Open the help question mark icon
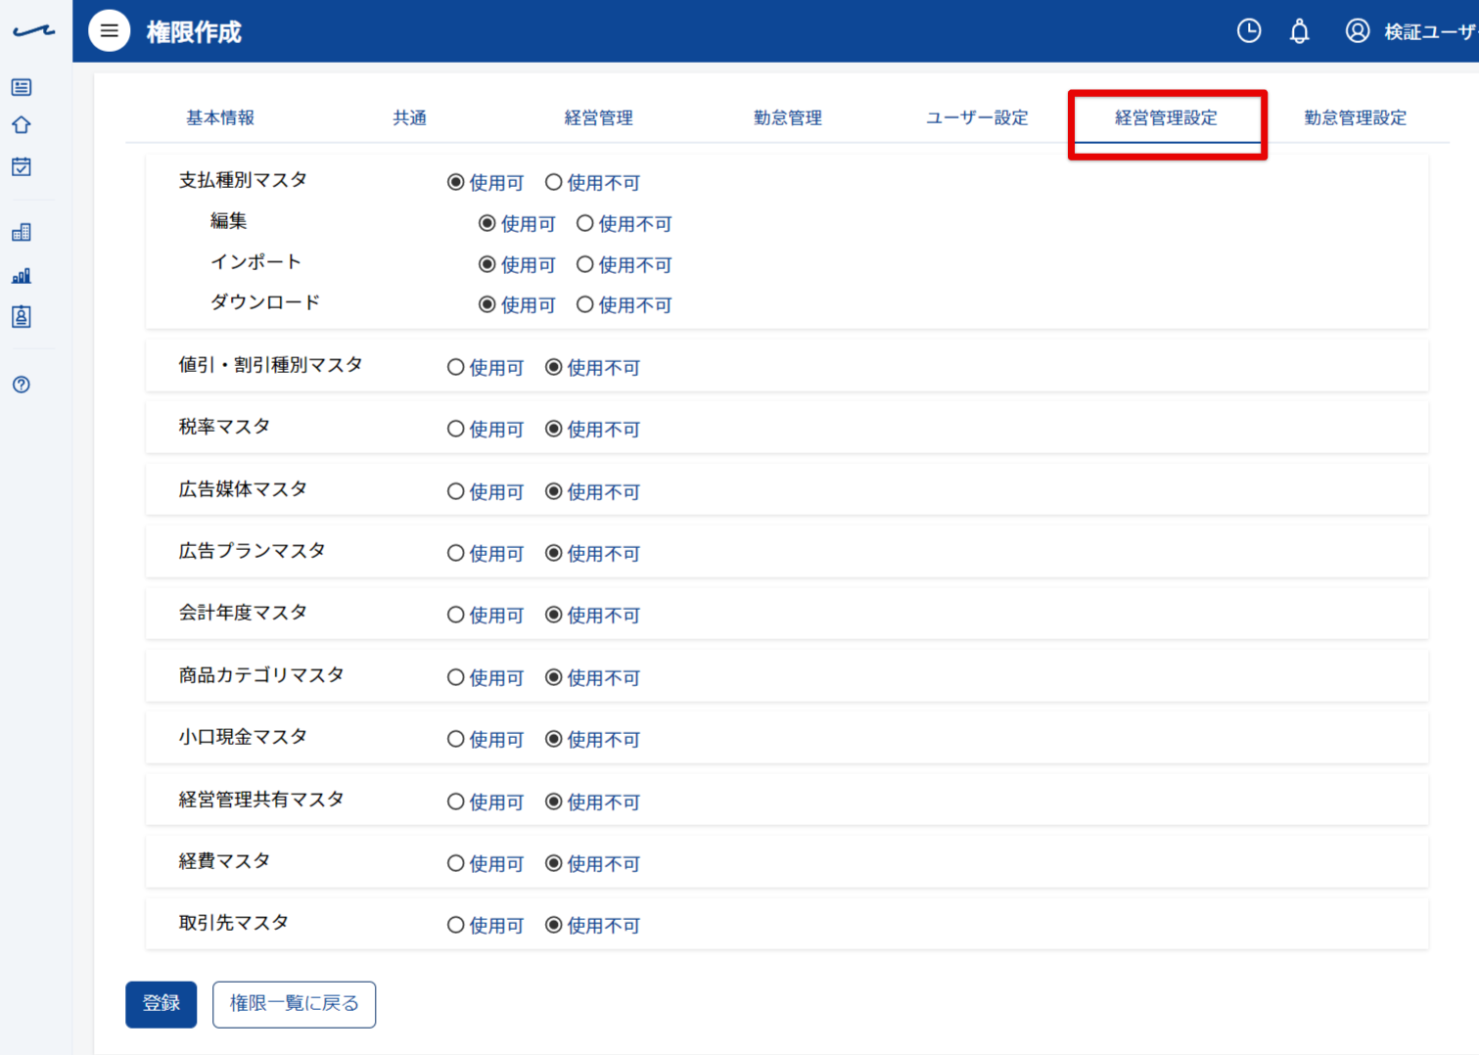The image size is (1479, 1055). pos(22,385)
